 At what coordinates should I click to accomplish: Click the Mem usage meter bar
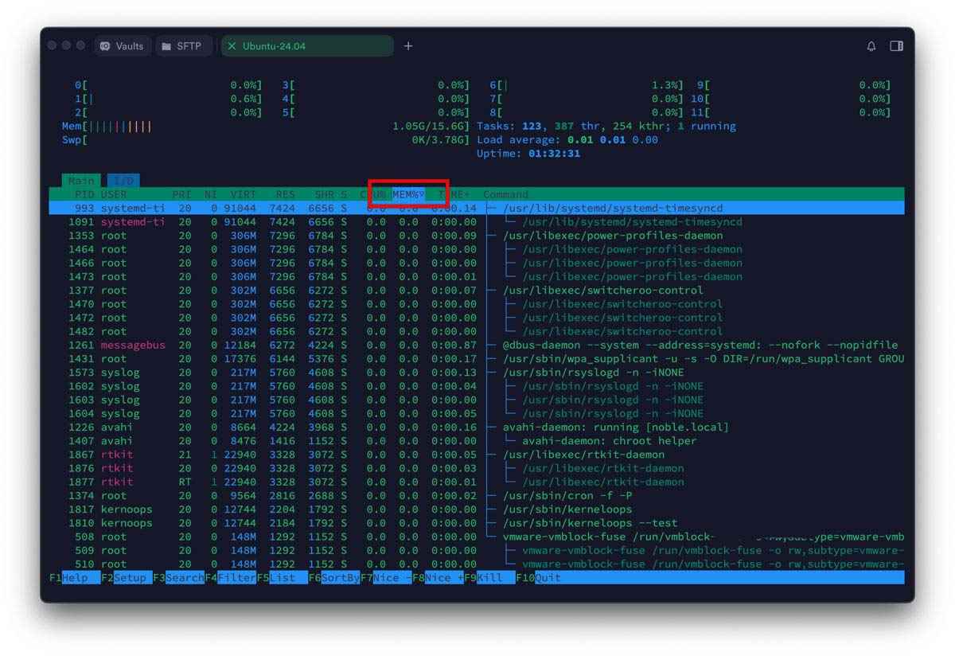266,127
